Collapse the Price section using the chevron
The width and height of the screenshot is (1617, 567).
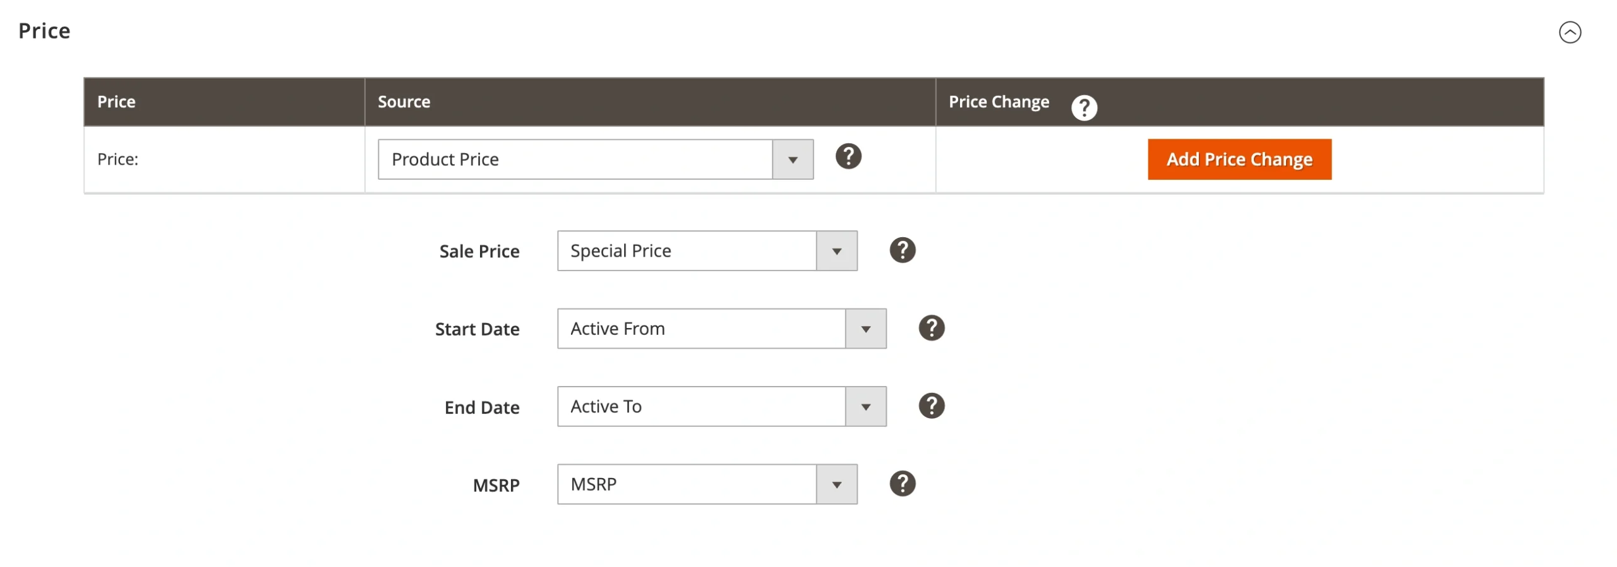(1571, 30)
